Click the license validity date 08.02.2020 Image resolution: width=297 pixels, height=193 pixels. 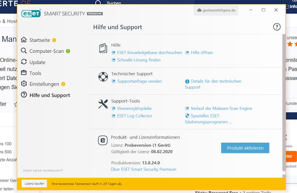(162, 152)
